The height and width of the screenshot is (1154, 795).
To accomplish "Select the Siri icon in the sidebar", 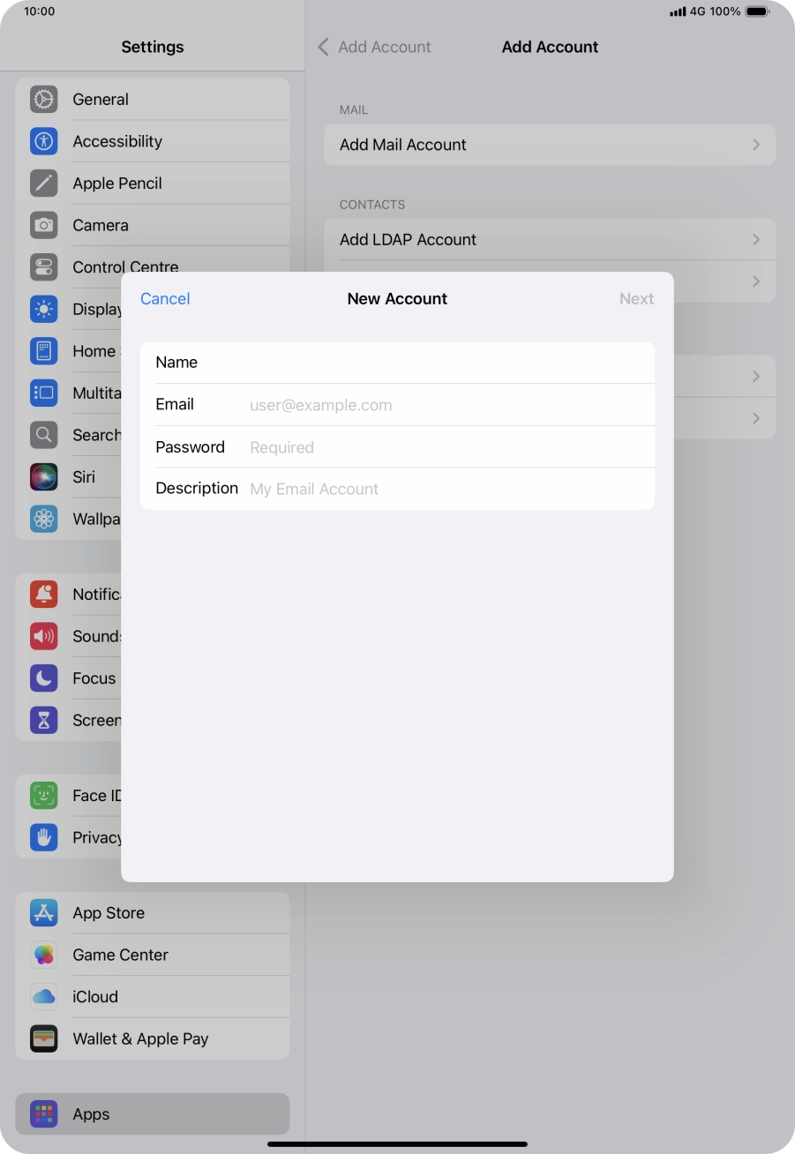I will coord(43,476).
